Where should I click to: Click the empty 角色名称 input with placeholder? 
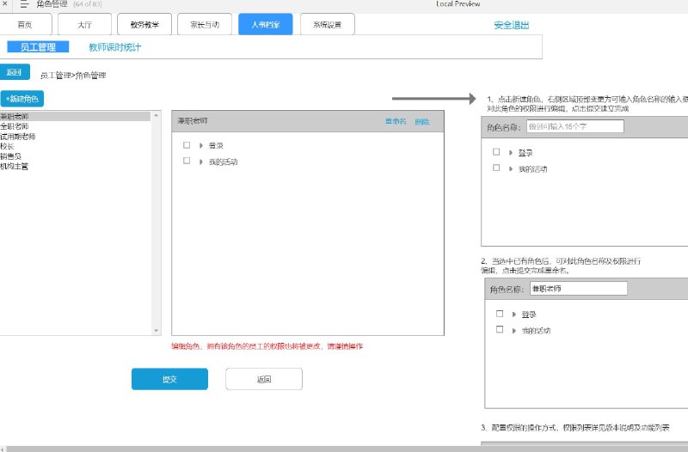574,126
